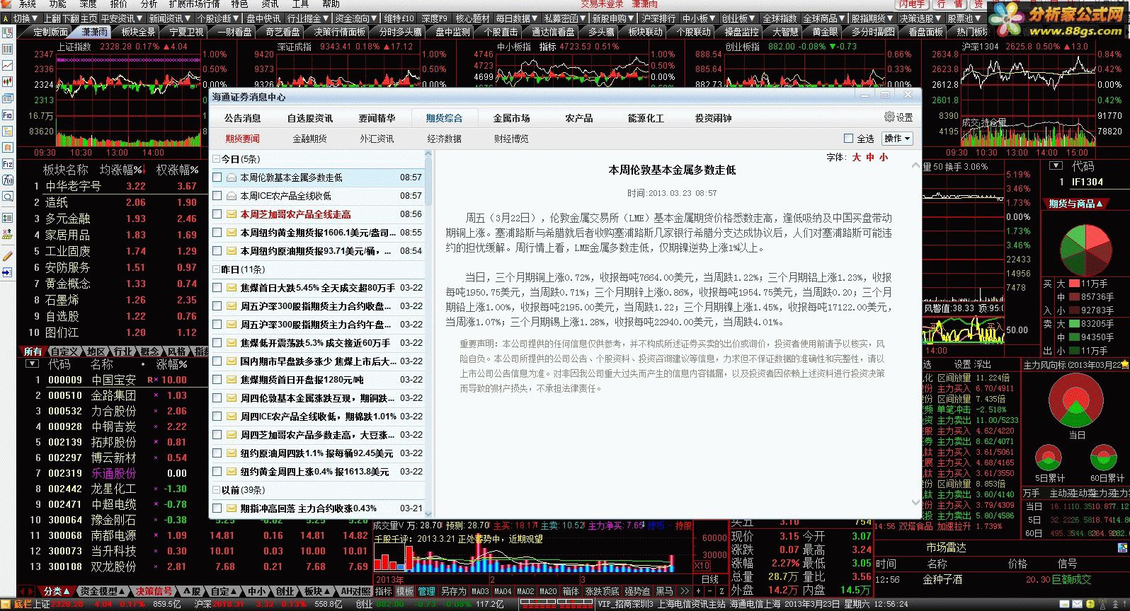The height and width of the screenshot is (611, 1130).
Task: Click the 盘中快讯 toolbar button
Action: pos(264,18)
